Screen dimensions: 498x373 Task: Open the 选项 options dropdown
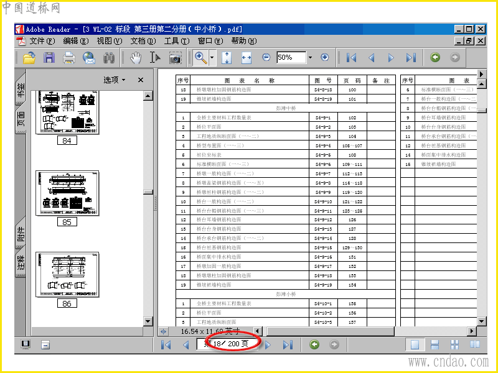pyautogui.click(x=114, y=80)
